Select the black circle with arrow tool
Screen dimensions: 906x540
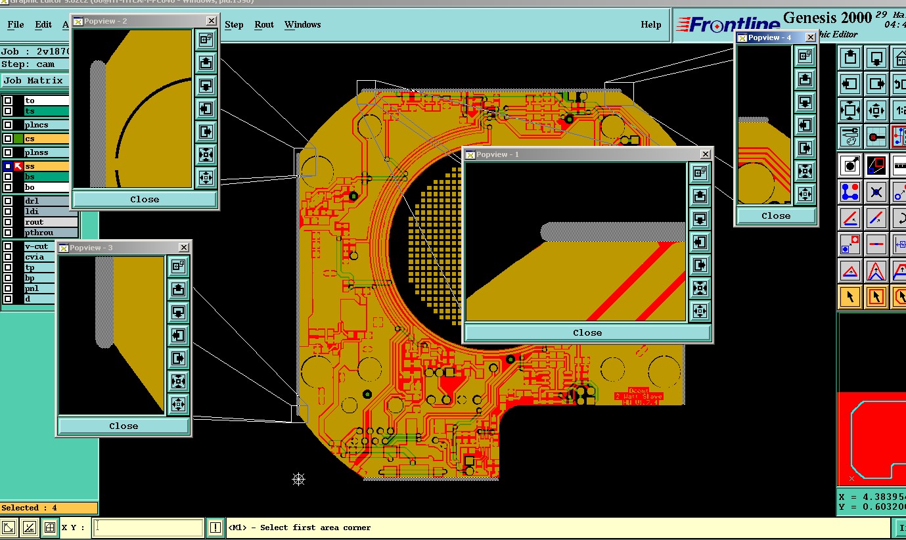[x=851, y=165]
